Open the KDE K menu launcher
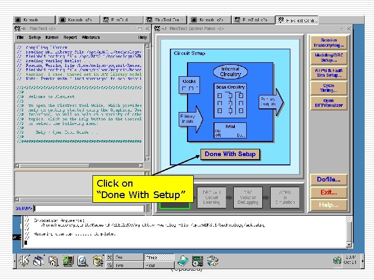This screenshot has height=280, width=374. tap(24, 260)
